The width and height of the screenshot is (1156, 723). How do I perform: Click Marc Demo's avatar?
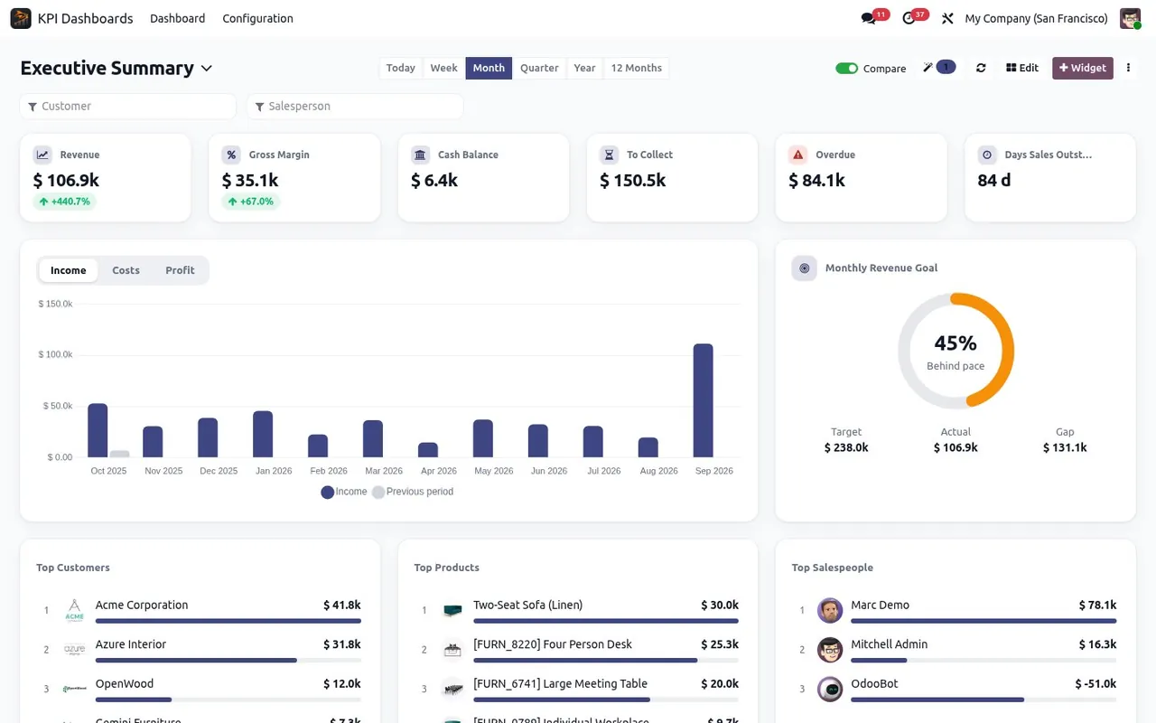830,610
